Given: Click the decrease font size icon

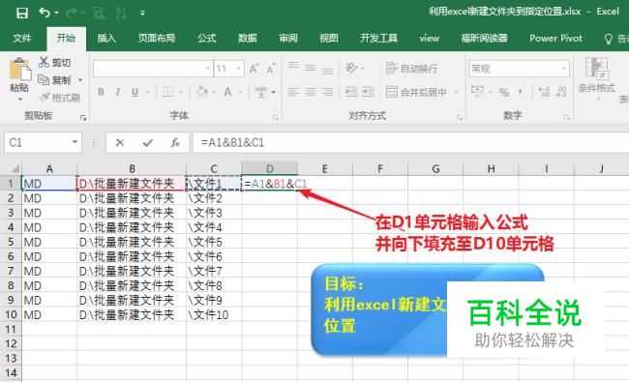Looking at the screenshot, I should click(271, 69).
